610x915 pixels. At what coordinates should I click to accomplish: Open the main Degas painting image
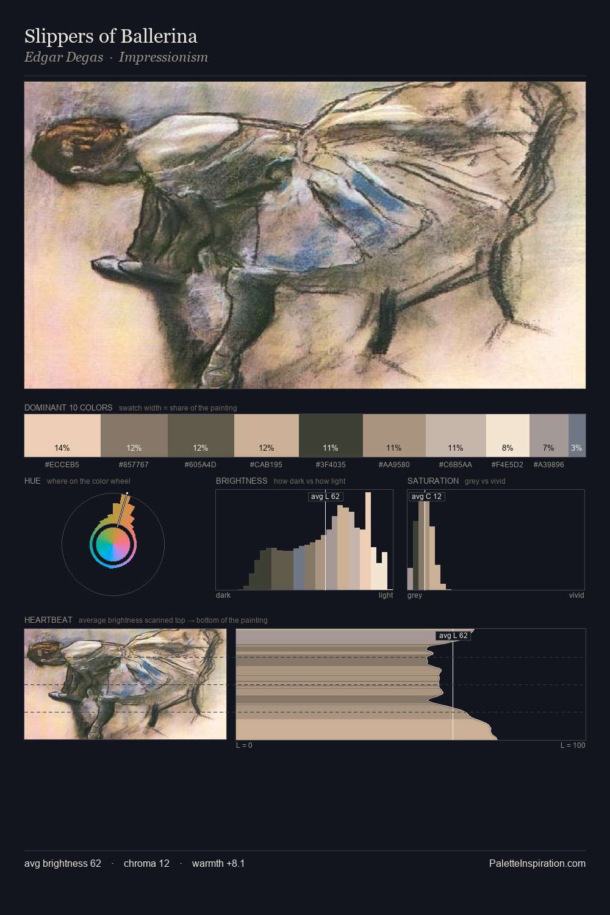(305, 235)
